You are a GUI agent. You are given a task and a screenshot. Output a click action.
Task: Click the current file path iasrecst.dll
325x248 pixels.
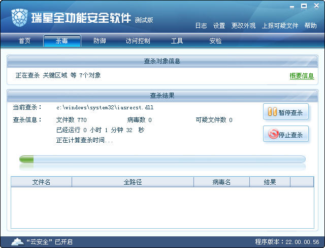click(105, 107)
